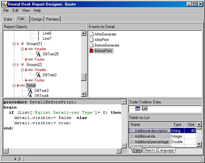This screenshot has height=163, width=205.
Task: Click the DBText25 text component icon
Action: pyautogui.click(x=38, y=54)
